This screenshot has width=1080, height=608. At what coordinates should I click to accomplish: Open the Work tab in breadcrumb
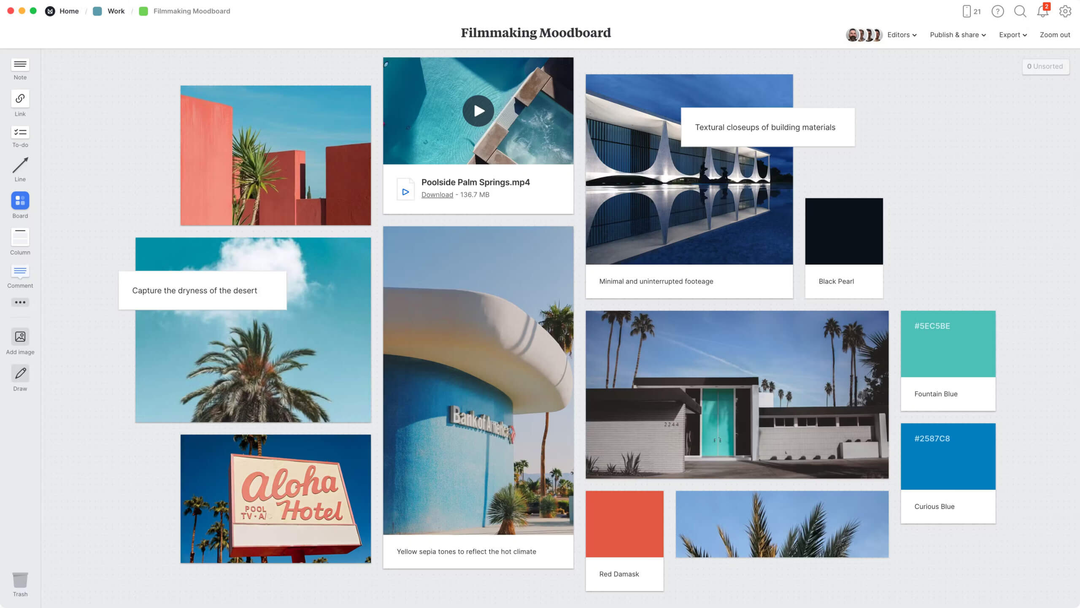[x=114, y=11]
